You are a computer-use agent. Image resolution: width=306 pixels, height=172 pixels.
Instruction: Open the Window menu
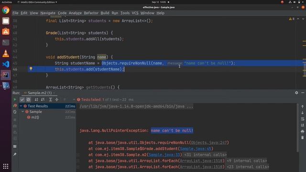click(147, 13)
